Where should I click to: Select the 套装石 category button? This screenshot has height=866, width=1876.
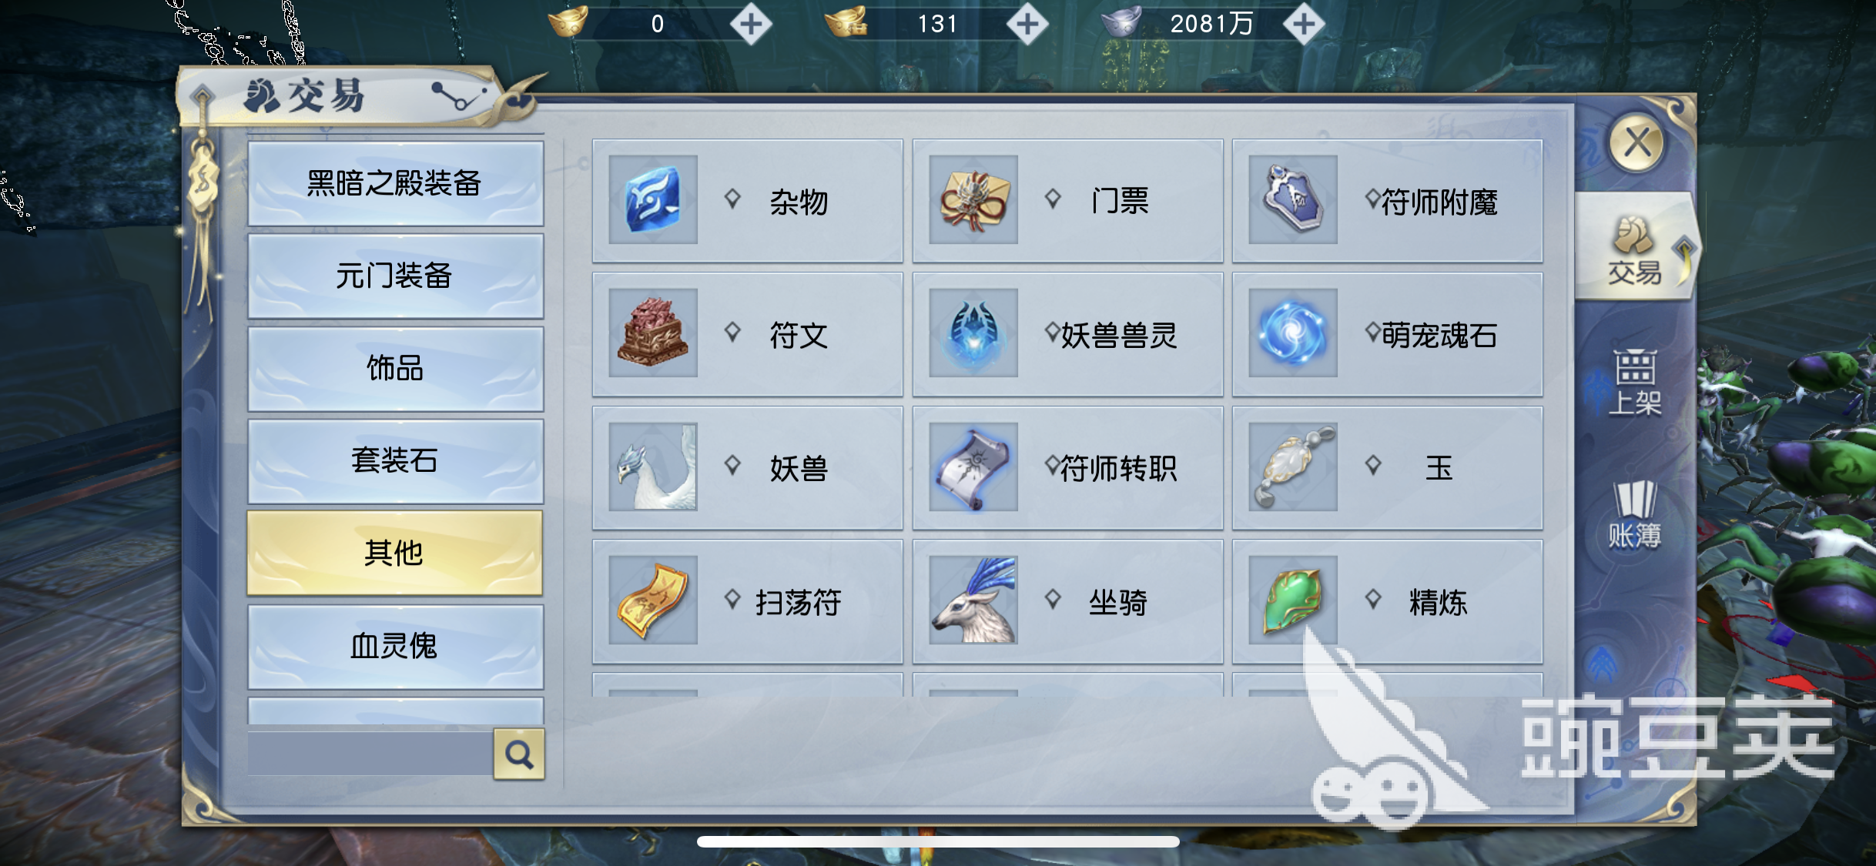pos(395,461)
